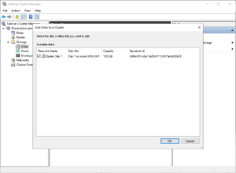Collapse the Storage tree node
Viewport: 236px width, 173px height.
click(x=8, y=42)
